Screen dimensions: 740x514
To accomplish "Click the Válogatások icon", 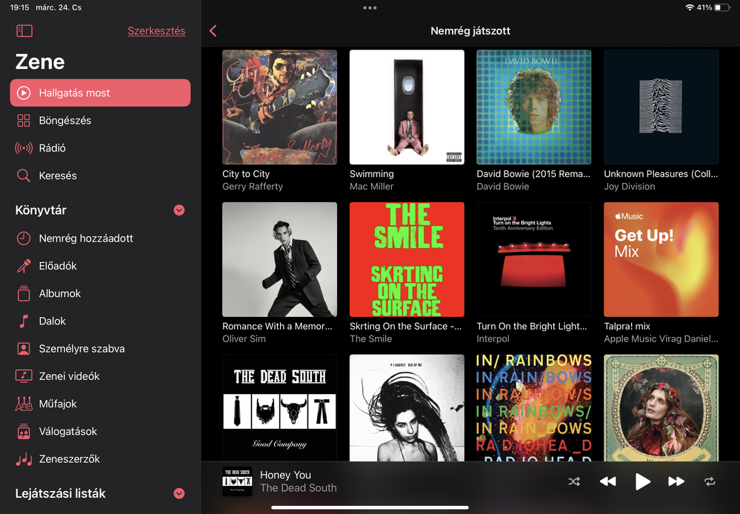I will pyautogui.click(x=24, y=431).
